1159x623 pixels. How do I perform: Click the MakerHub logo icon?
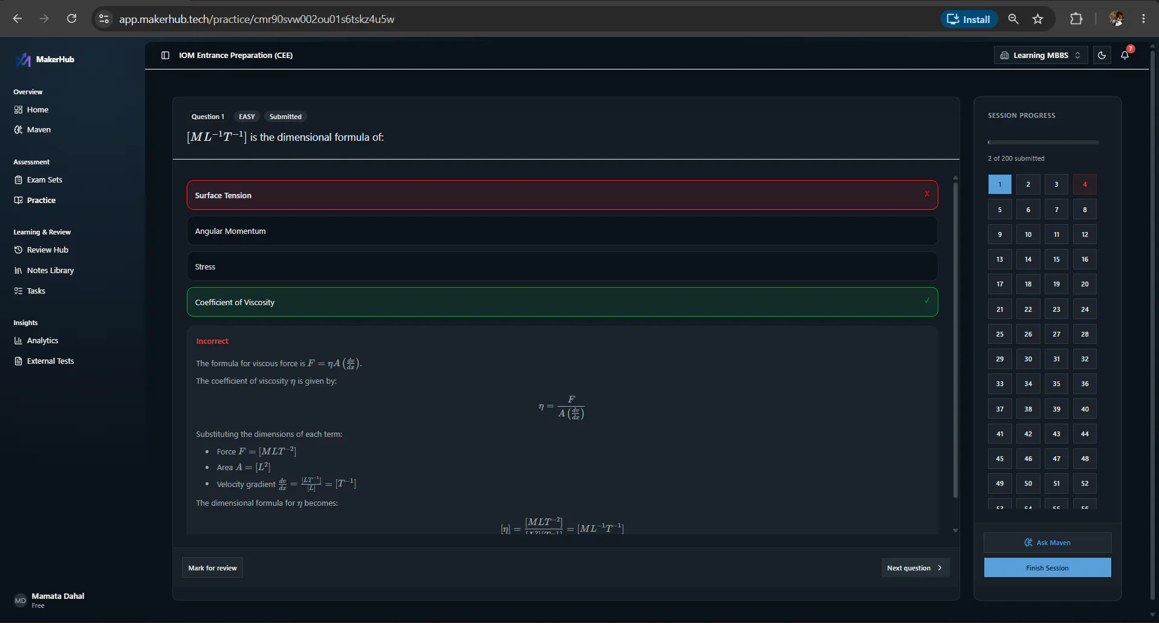(23, 59)
